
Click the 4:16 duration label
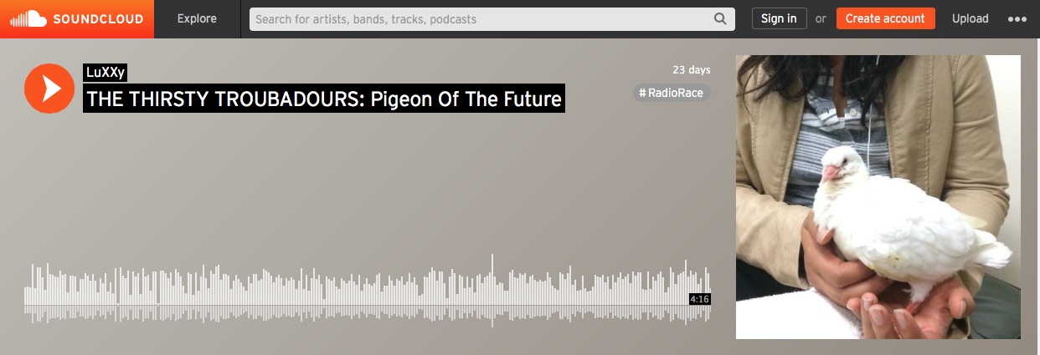click(x=699, y=298)
